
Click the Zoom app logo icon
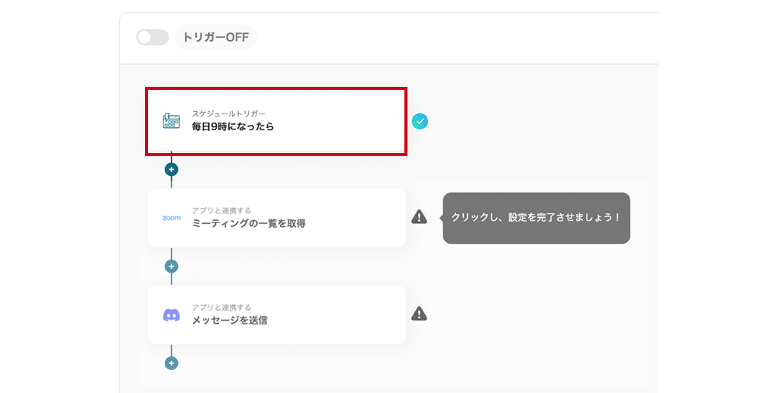click(171, 218)
